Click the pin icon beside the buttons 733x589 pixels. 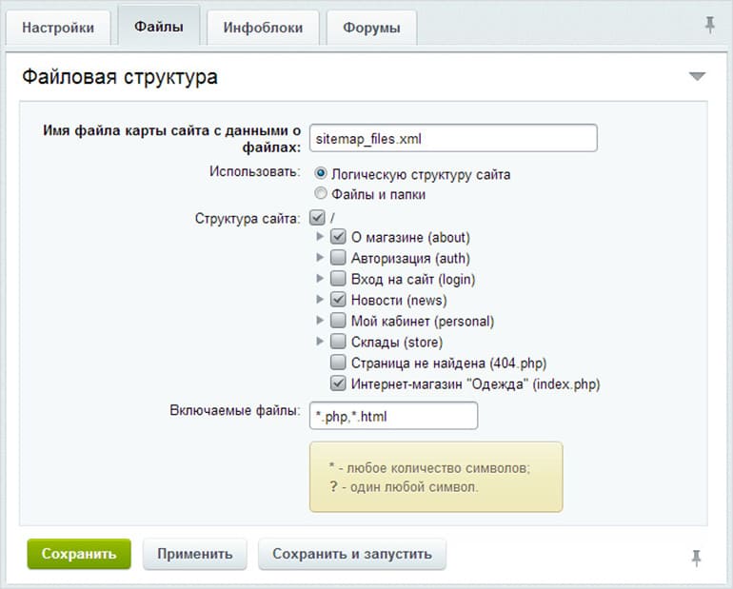coord(696,558)
